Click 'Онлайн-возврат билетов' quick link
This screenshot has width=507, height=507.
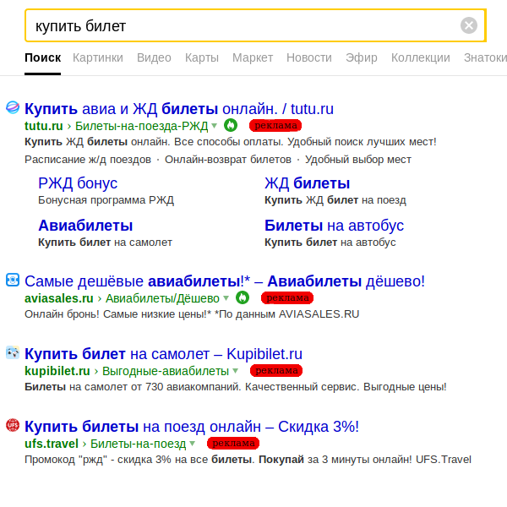tap(228, 160)
